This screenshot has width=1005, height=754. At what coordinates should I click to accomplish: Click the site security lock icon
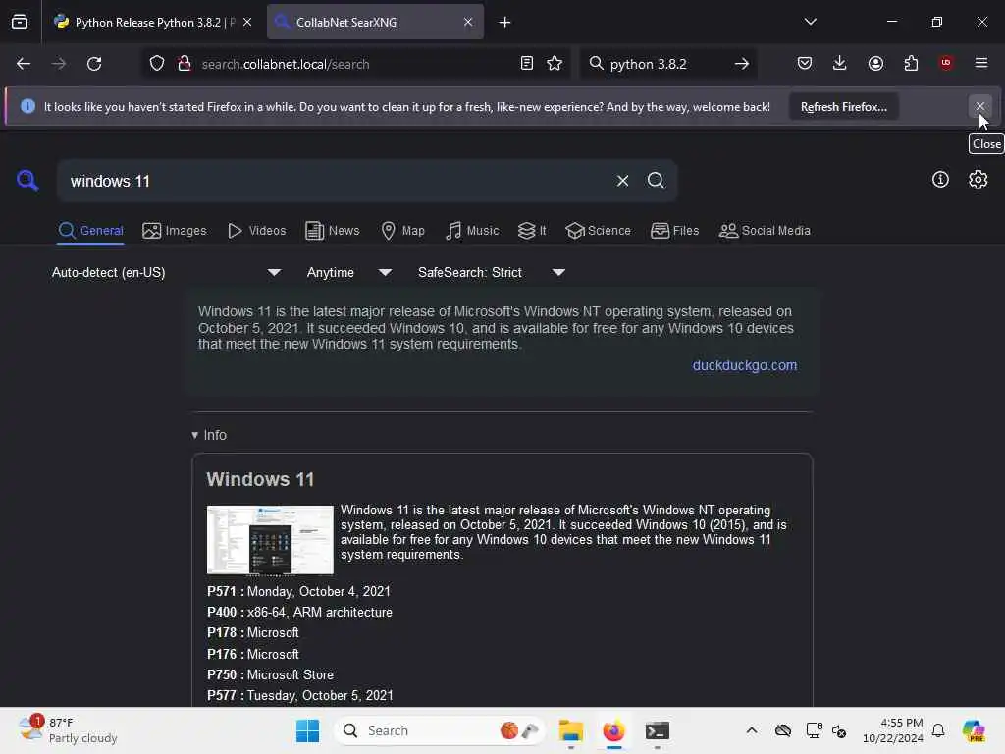tap(185, 64)
